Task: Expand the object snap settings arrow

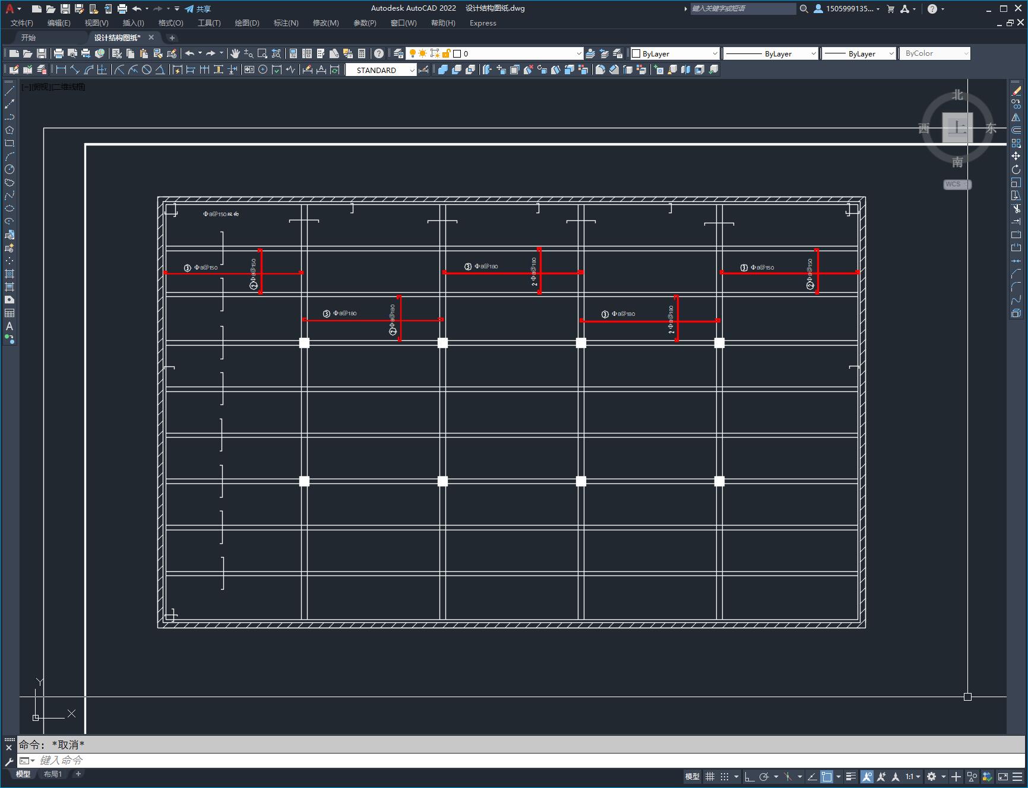Action: [x=839, y=777]
